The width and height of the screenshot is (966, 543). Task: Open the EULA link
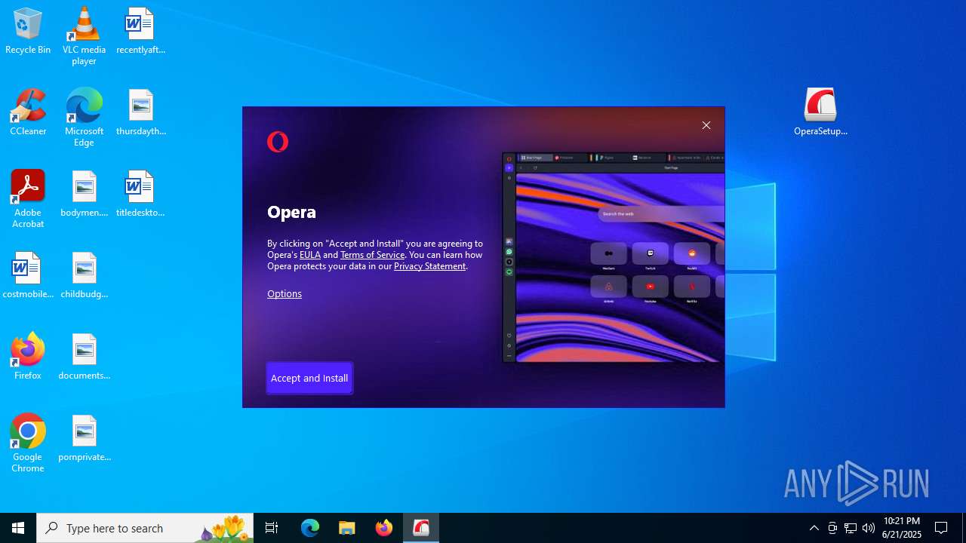pyautogui.click(x=310, y=255)
